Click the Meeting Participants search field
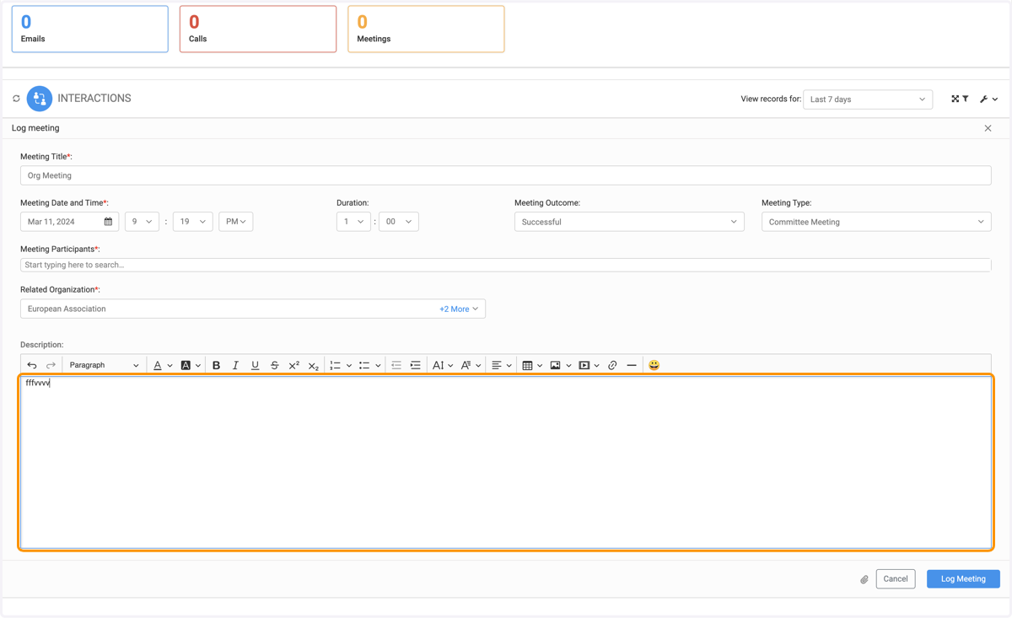1012x618 pixels. [x=505, y=265]
